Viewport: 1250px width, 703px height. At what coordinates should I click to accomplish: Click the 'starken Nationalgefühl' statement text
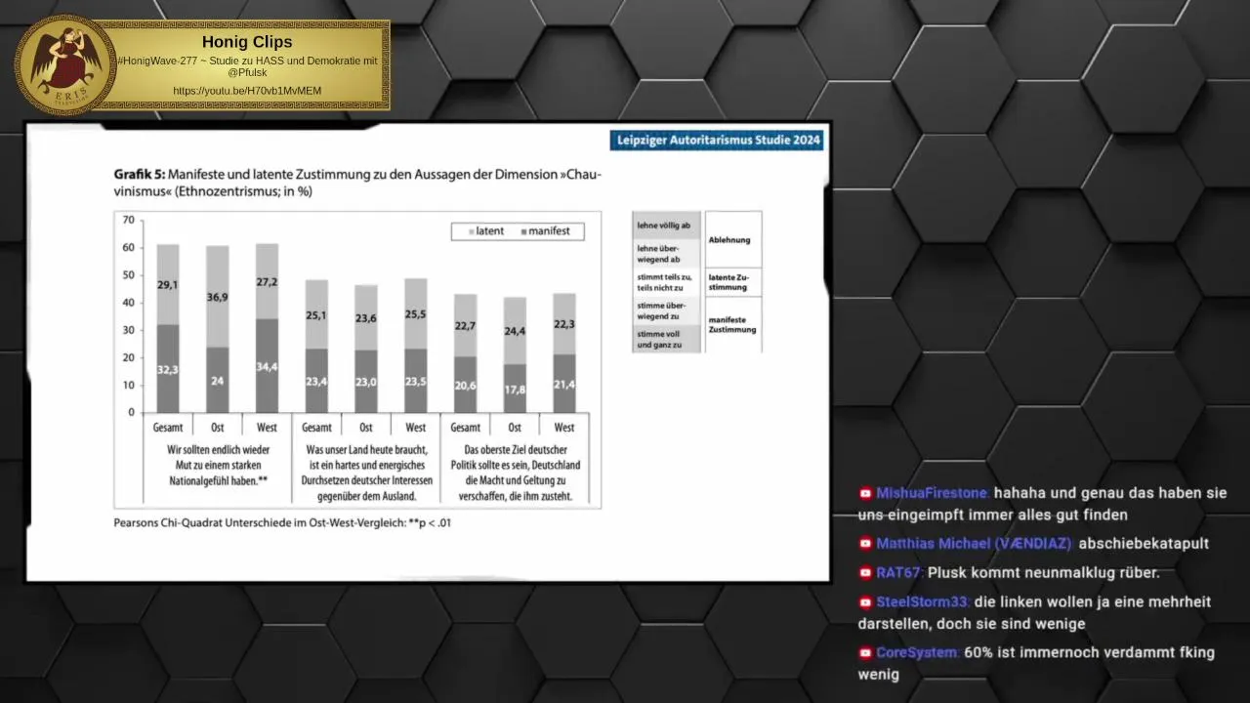[x=218, y=466]
